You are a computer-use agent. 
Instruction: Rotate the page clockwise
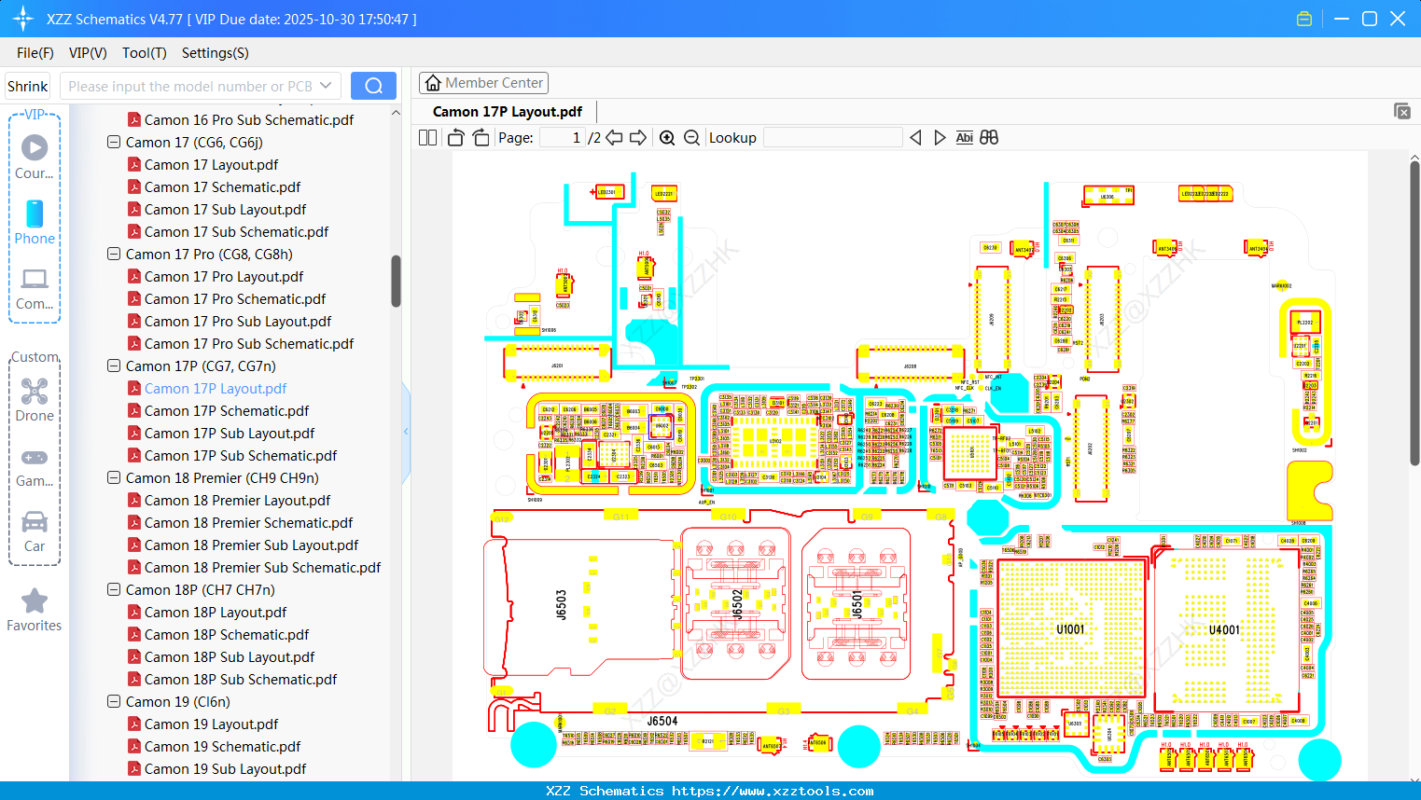[x=481, y=138]
